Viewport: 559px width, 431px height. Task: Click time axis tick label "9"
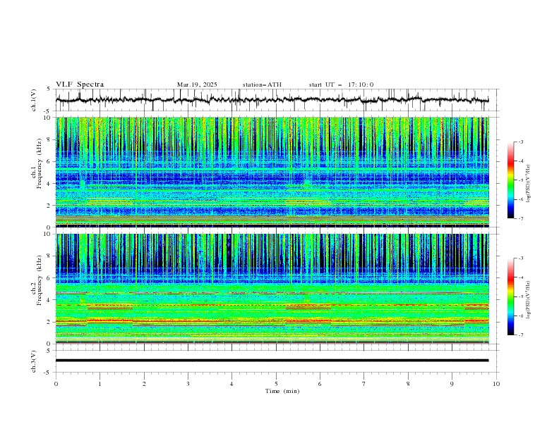coord(452,384)
